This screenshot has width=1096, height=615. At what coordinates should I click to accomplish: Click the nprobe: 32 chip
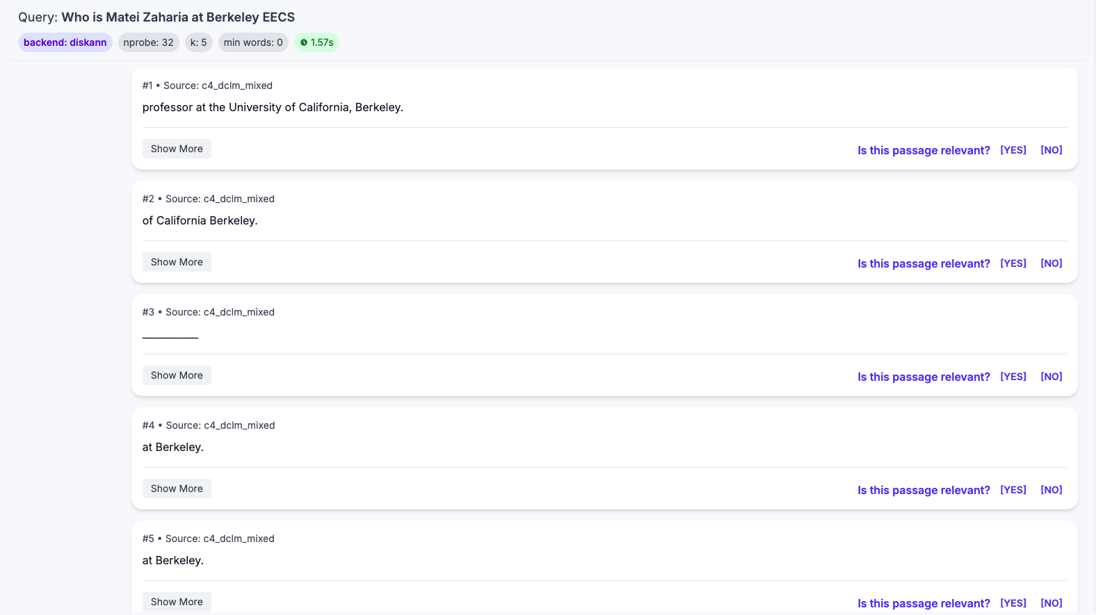point(148,42)
